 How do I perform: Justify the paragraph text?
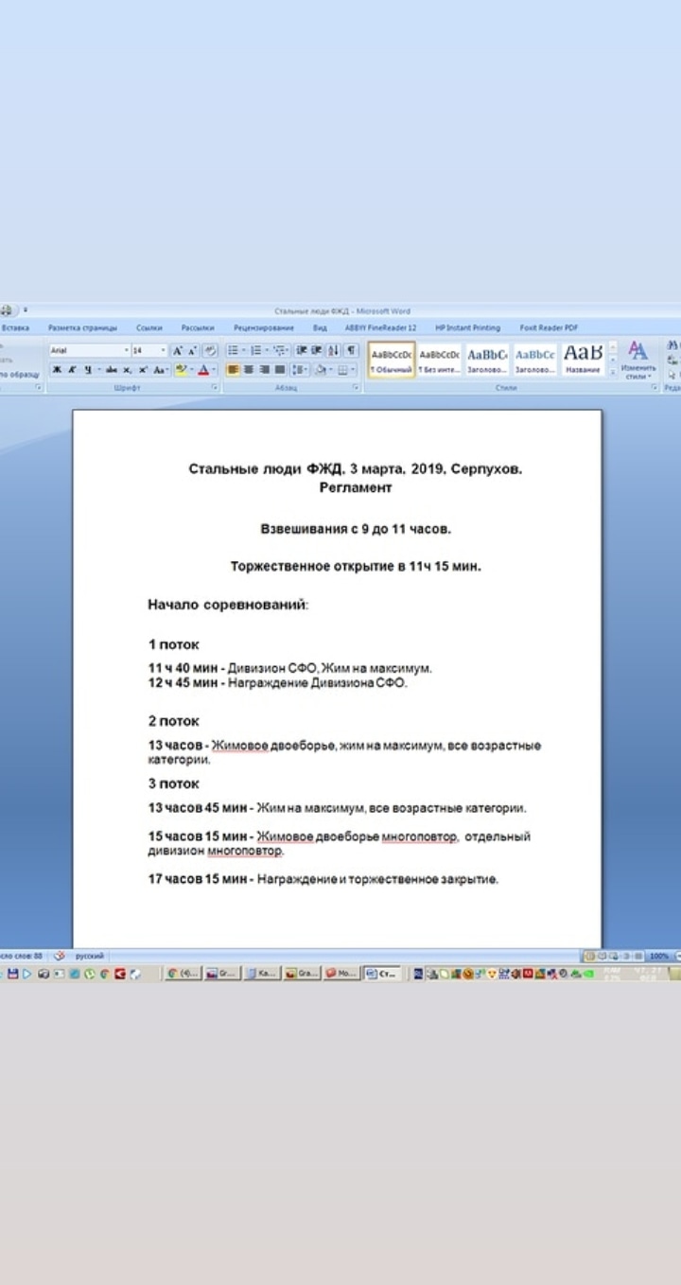(279, 370)
